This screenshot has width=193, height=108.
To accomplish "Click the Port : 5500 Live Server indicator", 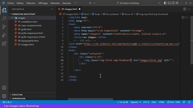I will [x=174, y=102].
